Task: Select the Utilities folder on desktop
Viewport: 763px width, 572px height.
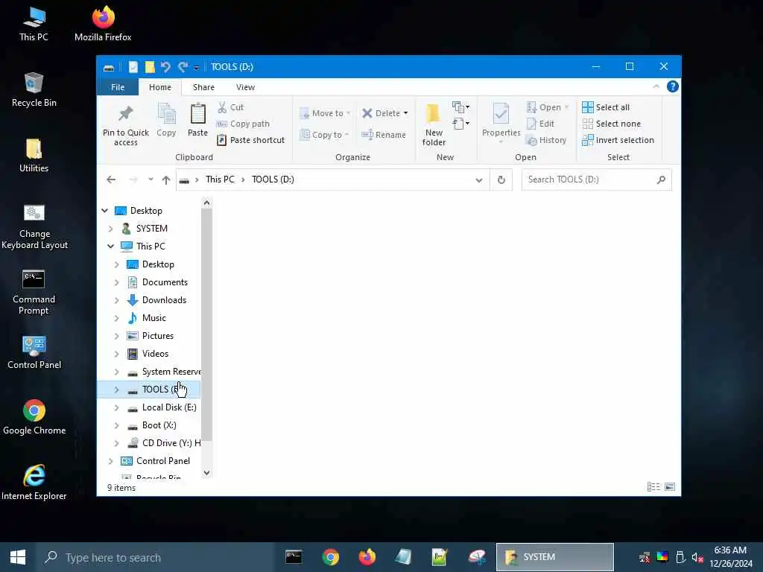Action: (x=34, y=156)
